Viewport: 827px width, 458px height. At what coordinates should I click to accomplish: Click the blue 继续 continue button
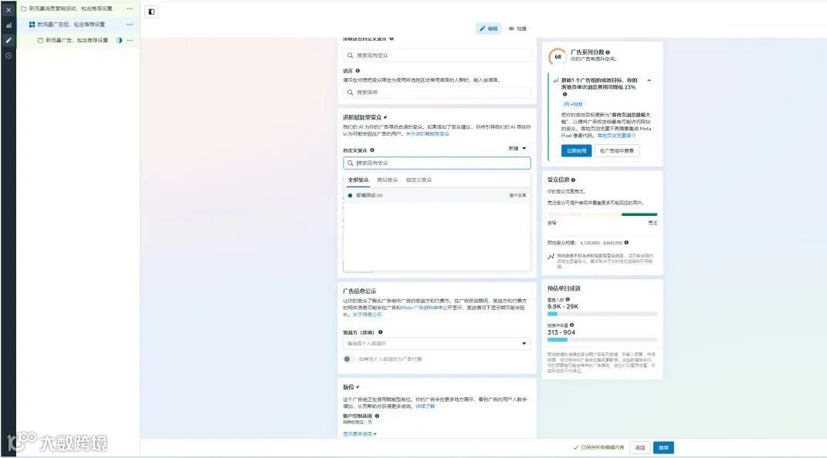click(663, 448)
